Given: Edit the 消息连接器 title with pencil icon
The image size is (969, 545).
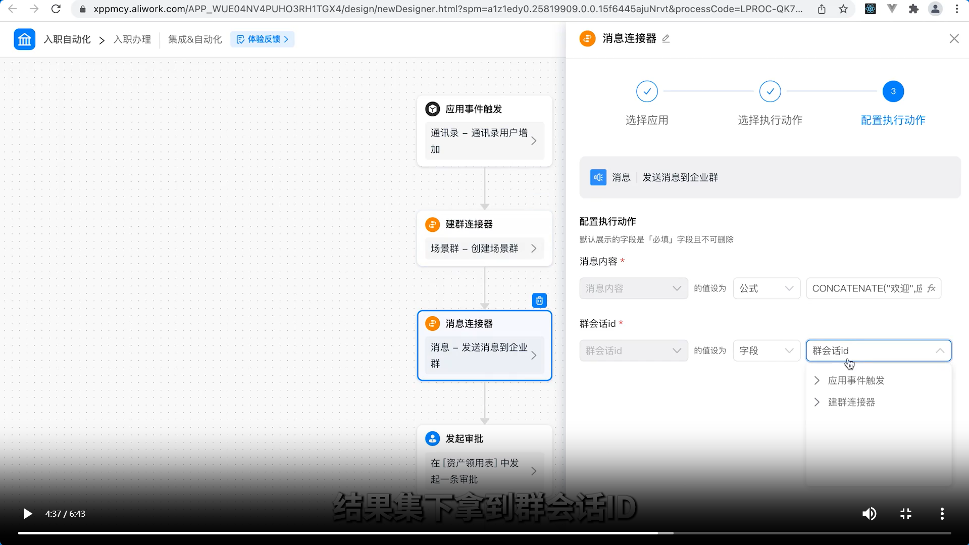Looking at the screenshot, I should [666, 39].
